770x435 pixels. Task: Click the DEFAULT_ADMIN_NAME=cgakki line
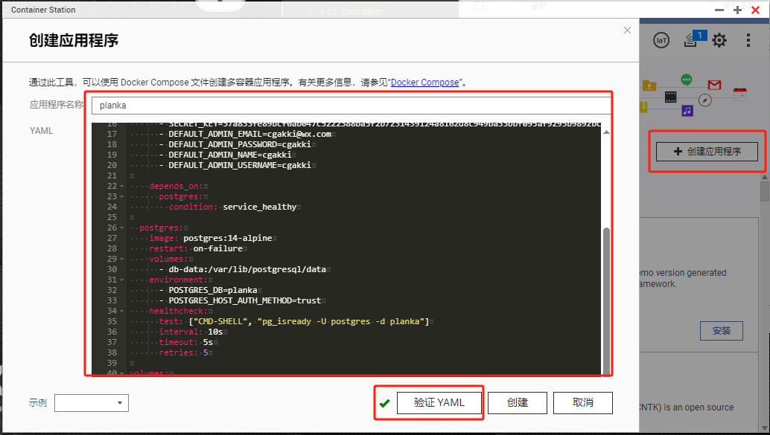[x=230, y=155]
